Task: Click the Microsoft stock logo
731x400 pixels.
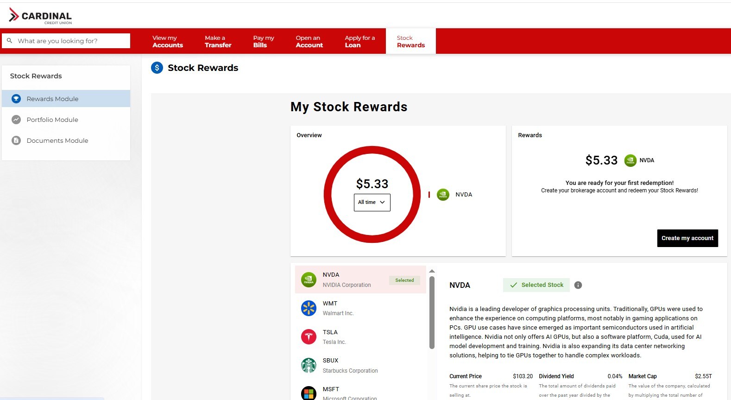Action: [309, 393]
